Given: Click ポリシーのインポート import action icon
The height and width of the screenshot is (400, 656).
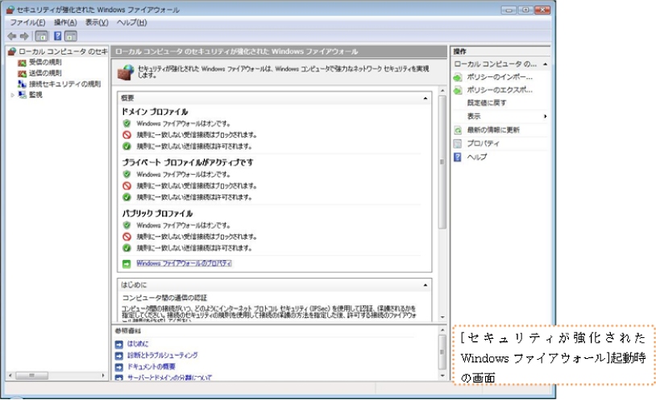Looking at the screenshot, I should pyautogui.click(x=458, y=77).
